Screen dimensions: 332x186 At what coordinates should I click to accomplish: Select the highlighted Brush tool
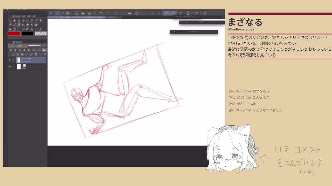pos(19,25)
